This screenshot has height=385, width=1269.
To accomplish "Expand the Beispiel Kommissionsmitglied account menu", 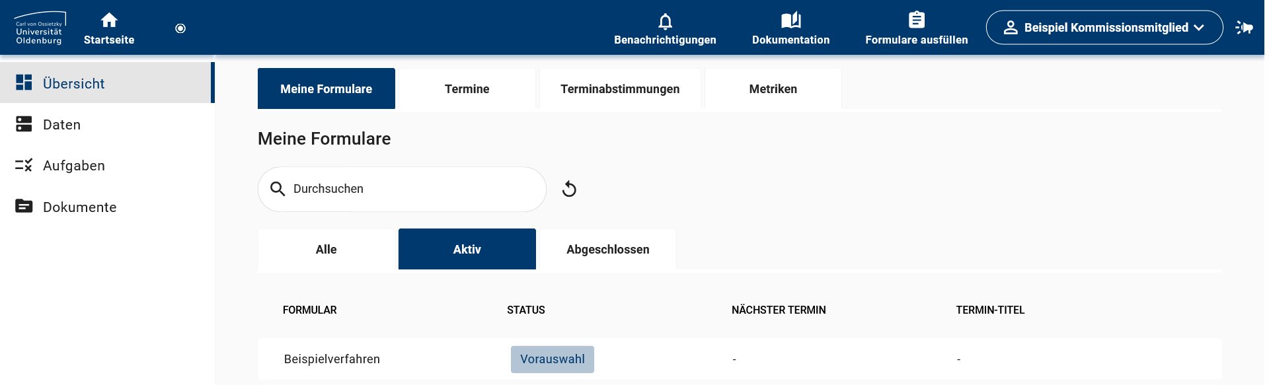I will tap(1103, 27).
